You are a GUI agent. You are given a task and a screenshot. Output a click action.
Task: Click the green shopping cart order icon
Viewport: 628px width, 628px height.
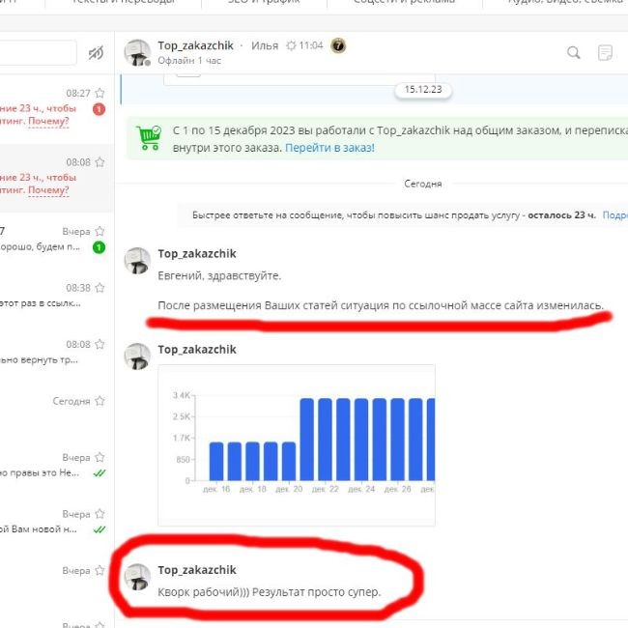(x=149, y=137)
